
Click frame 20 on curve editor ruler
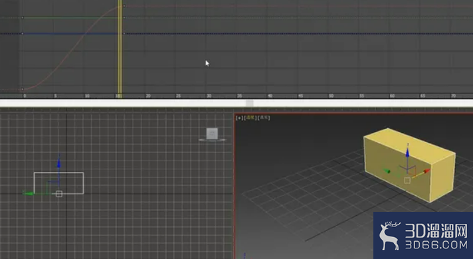pos(148,96)
